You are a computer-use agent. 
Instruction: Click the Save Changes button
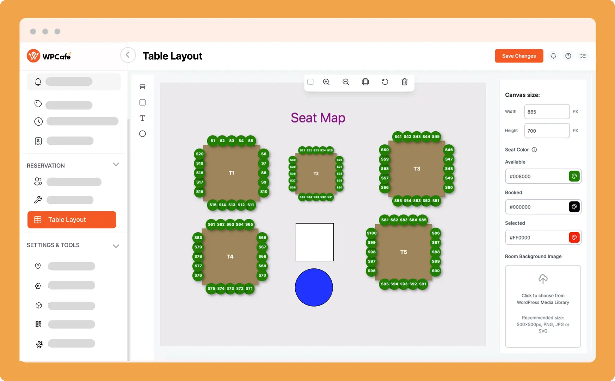(x=519, y=56)
